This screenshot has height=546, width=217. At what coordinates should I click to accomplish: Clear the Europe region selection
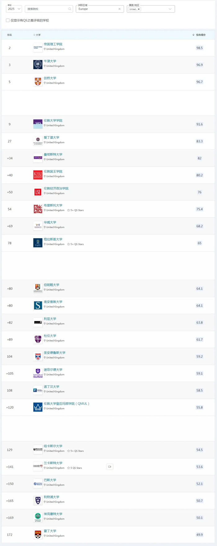(120, 9)
